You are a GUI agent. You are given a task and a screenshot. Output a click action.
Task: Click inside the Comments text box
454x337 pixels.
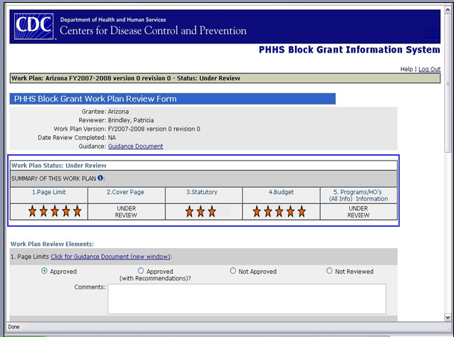point(247,298)
